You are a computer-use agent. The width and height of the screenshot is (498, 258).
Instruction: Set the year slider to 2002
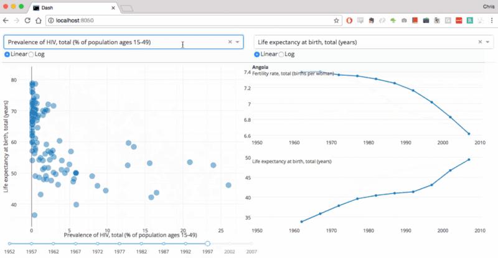230,244
